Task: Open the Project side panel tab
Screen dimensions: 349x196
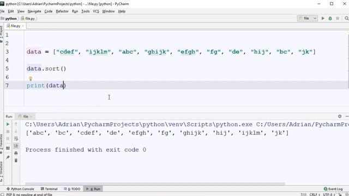Action: pyautogui.click(x=1, y=34)
